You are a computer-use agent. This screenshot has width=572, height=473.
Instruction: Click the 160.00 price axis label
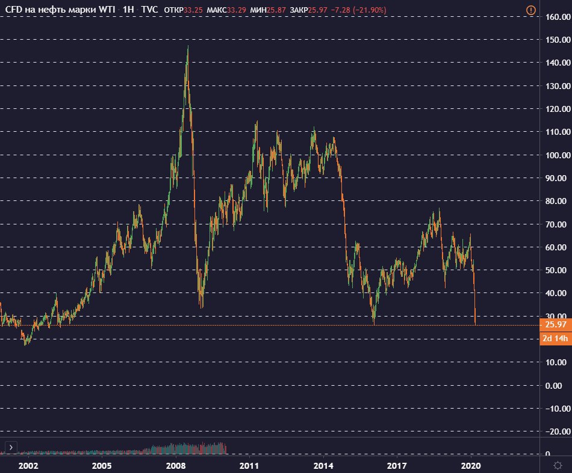click(x=558, y=17)
